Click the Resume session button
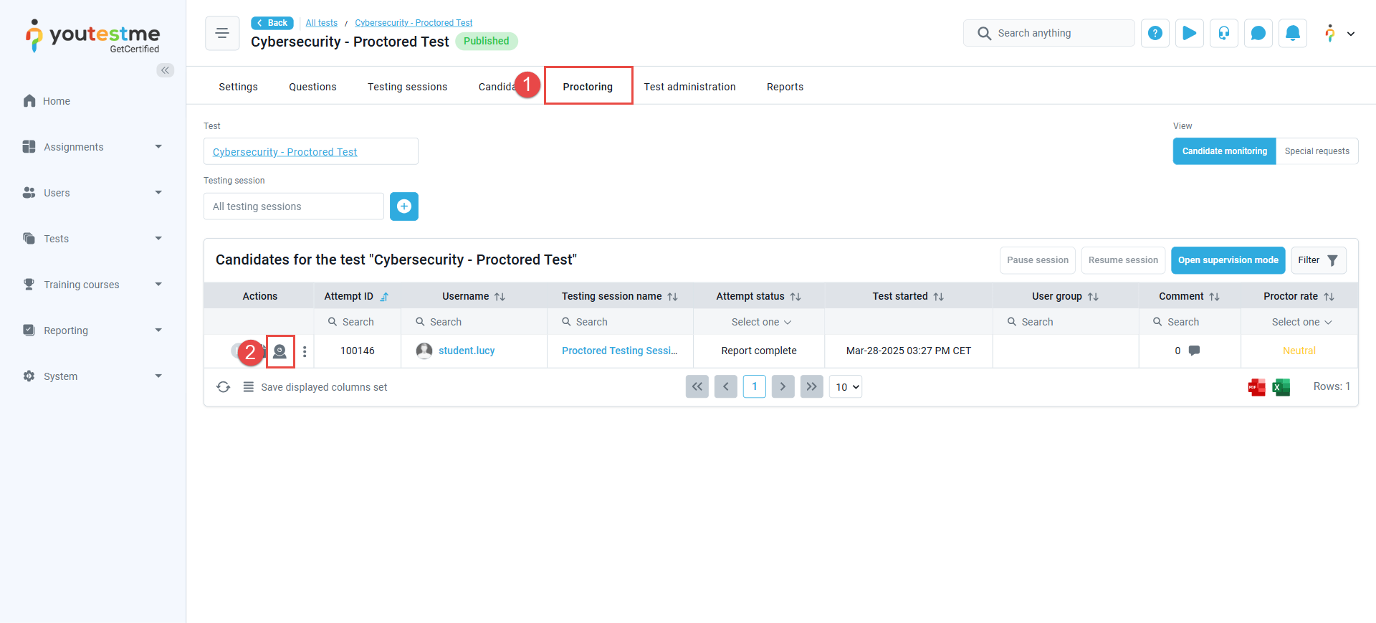This screenshot has width=1376, height=623. click(1123, 260)
